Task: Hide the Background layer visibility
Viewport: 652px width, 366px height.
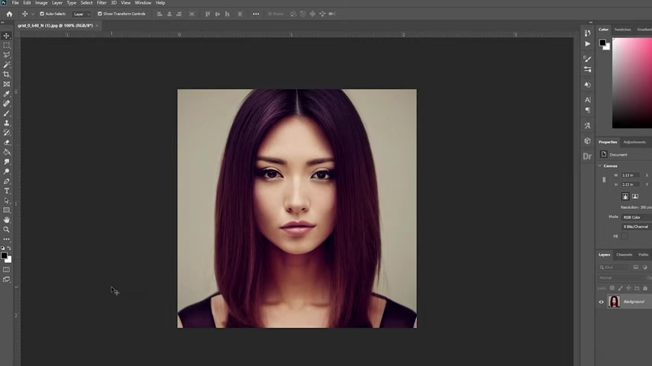Action: [602, 302]
